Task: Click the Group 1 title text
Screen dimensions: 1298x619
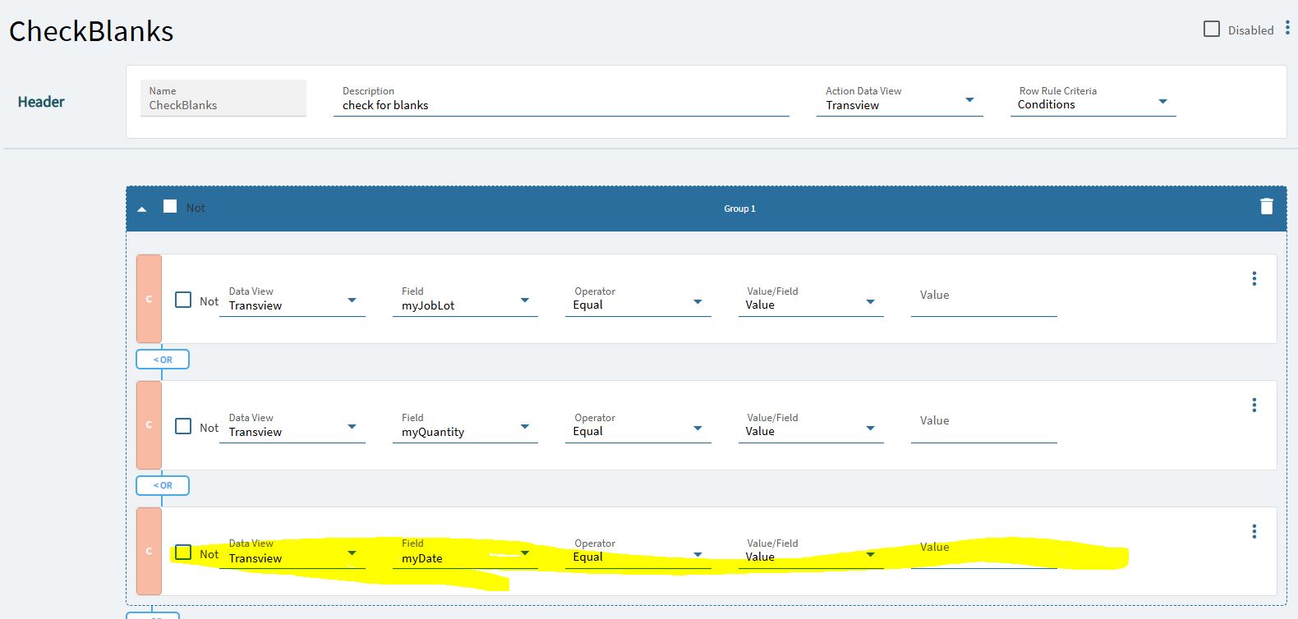Action: 739,209
